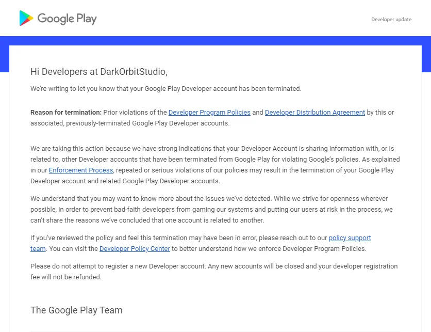Screen dimensions: 431x332
Task: Open the Developer Distribution Agreement link
Action: pos(314,112)
